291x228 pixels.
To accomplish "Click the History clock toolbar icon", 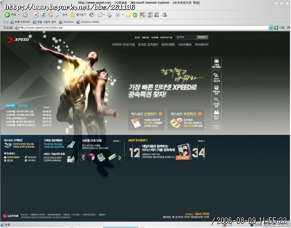I will [x=92, y=15].
